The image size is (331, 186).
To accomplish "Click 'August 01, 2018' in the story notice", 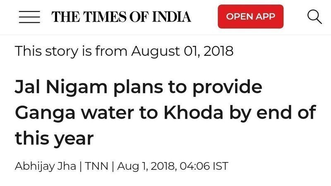I will click(x=182, y=52).
